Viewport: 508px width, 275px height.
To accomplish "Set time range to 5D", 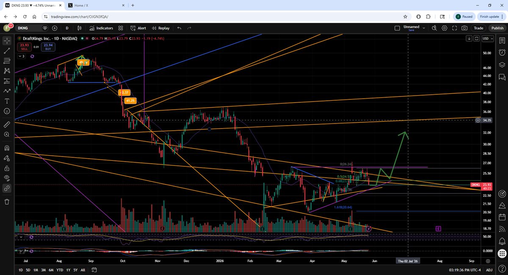I will (28, 269).
